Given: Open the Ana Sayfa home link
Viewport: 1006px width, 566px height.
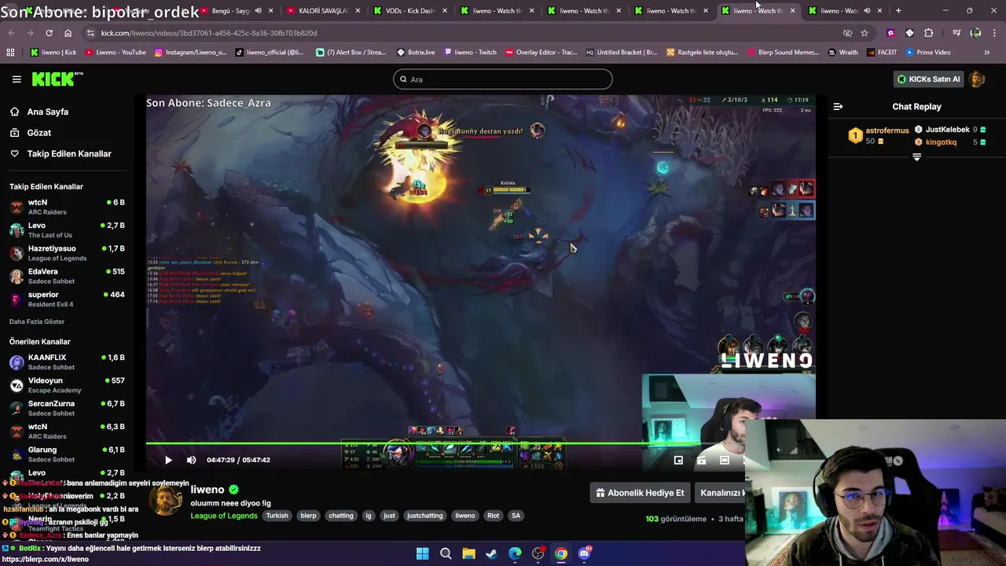Looking at the screenshot, I should 48,112.
